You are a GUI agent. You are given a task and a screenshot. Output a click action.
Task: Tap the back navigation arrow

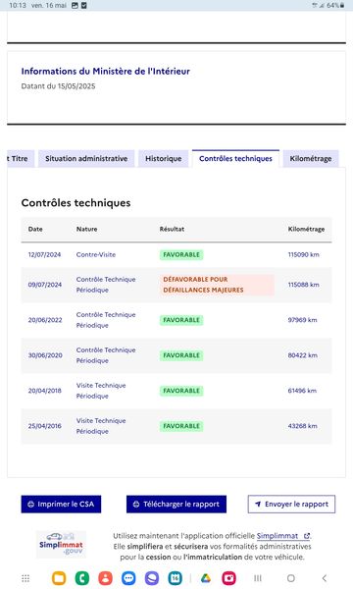click(x=325, y=578)
